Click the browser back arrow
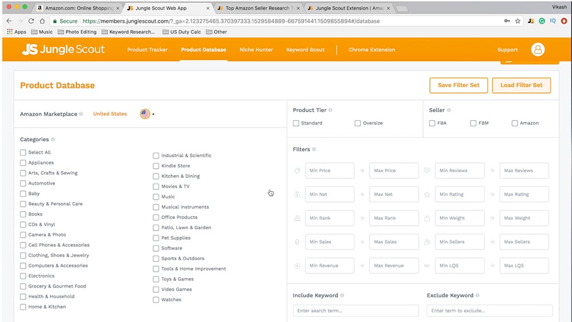572x322 pixels. tap(9, 21)
